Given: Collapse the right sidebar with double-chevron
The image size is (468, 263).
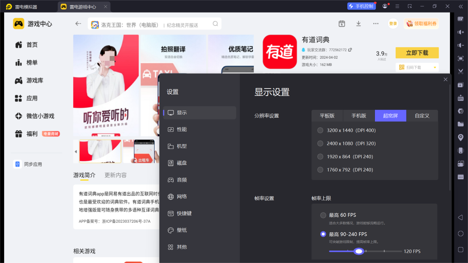Looking at the screenshot, I should (461, 7).
